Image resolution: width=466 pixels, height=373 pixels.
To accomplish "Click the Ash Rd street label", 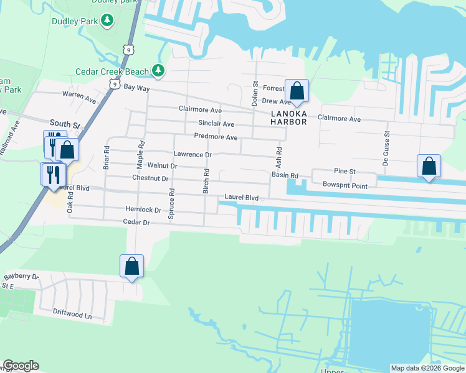I will click(278, 158).
